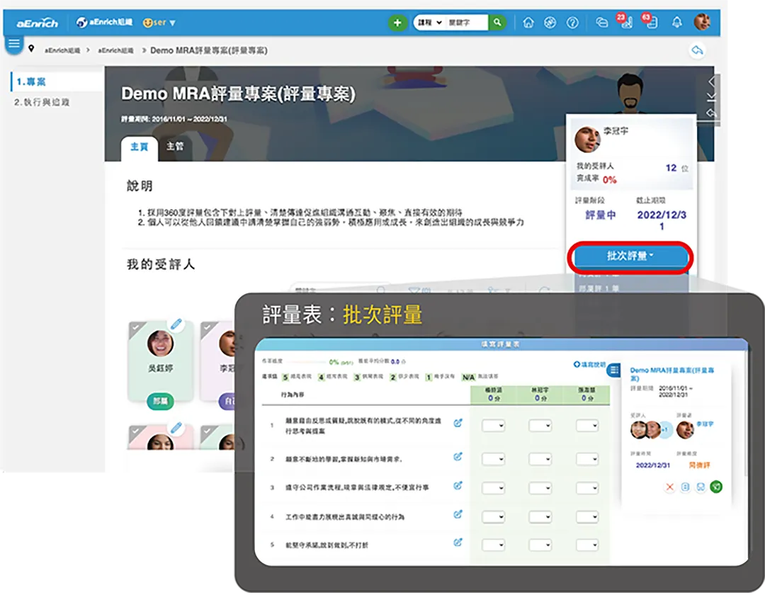Click the back arrow icon near breadcrumb
The image size is (765, 595).
tap(698, 50)
